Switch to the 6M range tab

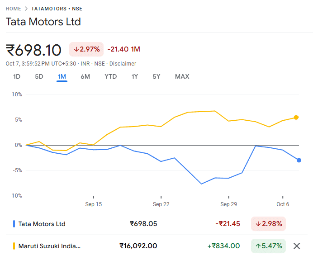click(85, 76)
